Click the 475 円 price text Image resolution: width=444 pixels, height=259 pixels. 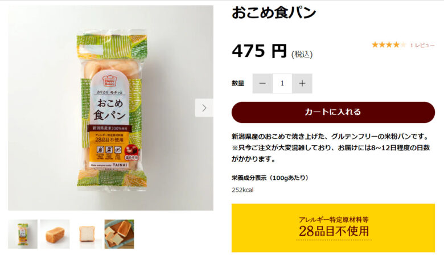point(259,51)
